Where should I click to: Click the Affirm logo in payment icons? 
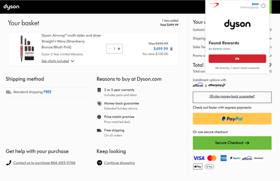247,158
